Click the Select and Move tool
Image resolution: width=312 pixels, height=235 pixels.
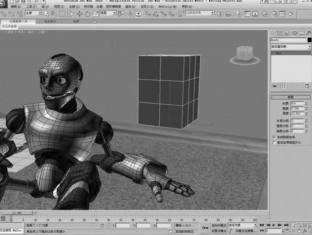click(x=80, y=14)
